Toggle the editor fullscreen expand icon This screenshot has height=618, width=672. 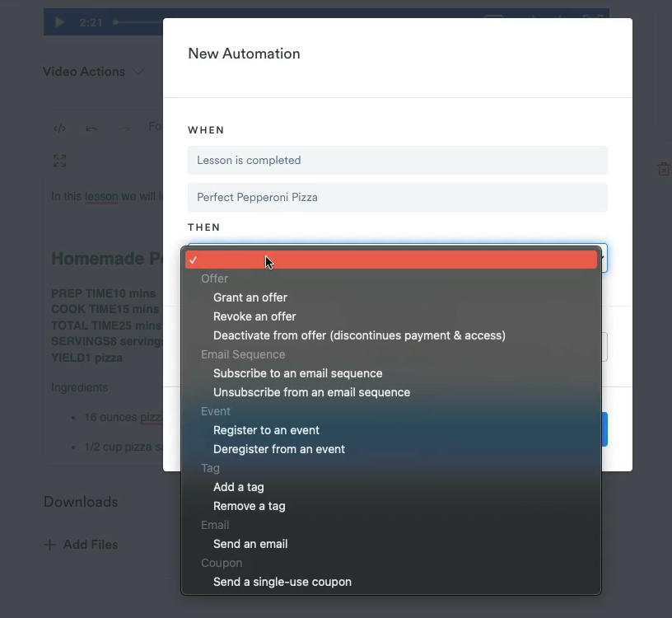pyautogui.click(x=59, y=161)
